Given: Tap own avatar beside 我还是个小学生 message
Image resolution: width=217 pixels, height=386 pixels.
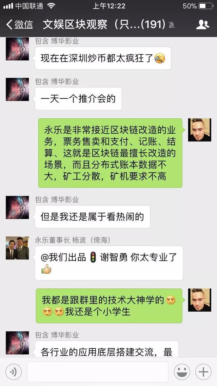Looking at the screenshot, I should point(199,300).
